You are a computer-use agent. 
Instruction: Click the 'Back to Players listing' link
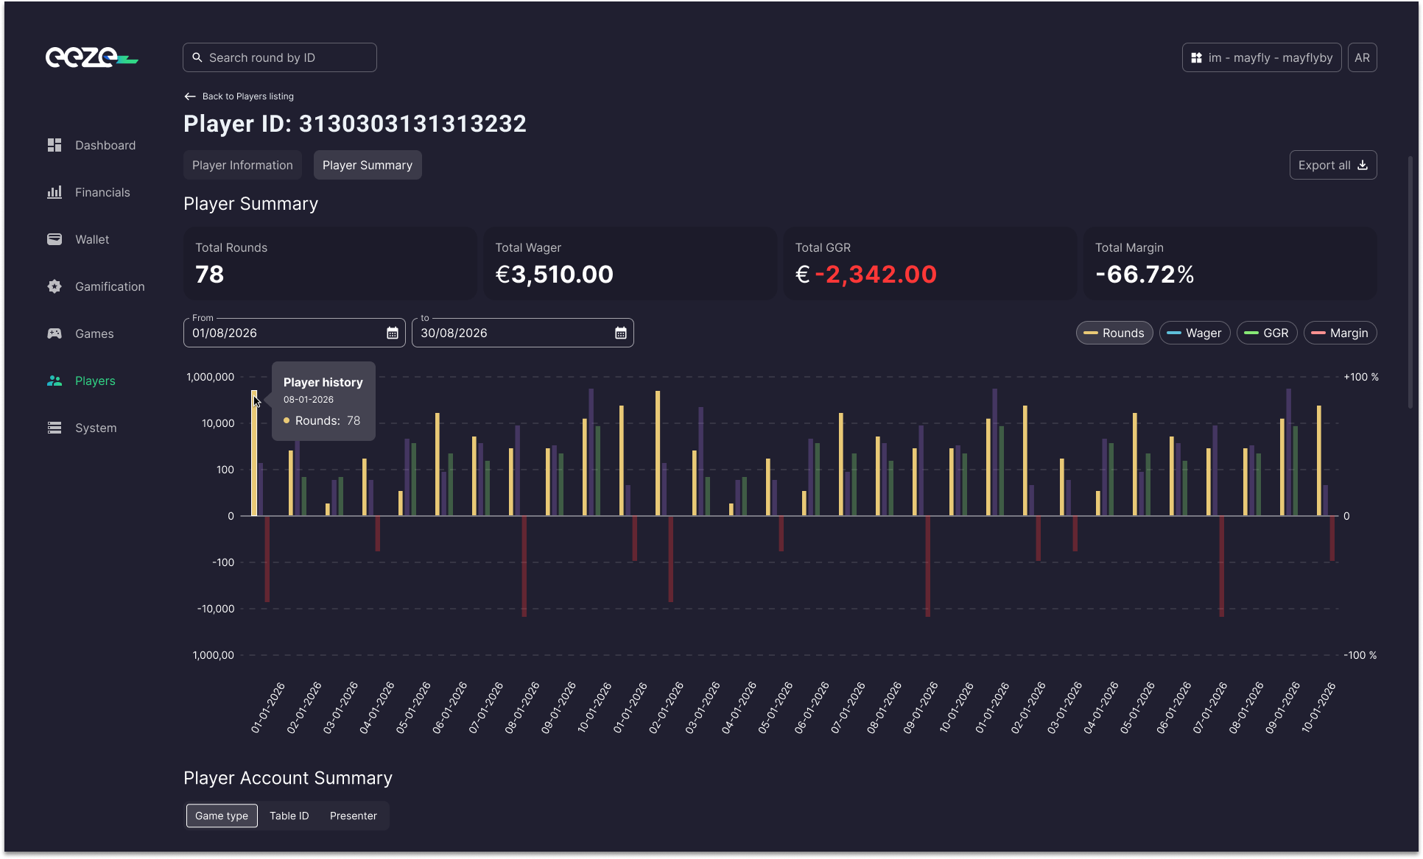tap(239, 96)
